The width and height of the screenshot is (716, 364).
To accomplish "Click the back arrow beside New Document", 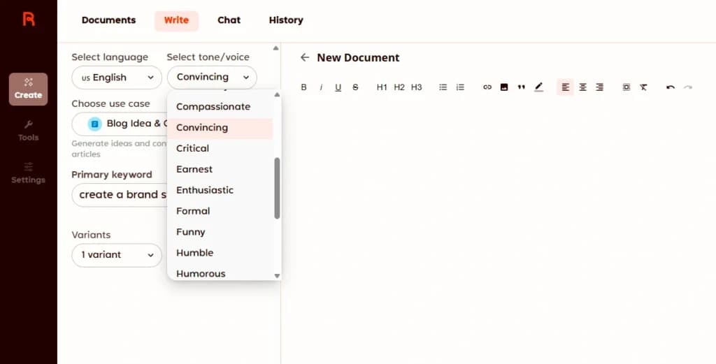I will 305,57.
